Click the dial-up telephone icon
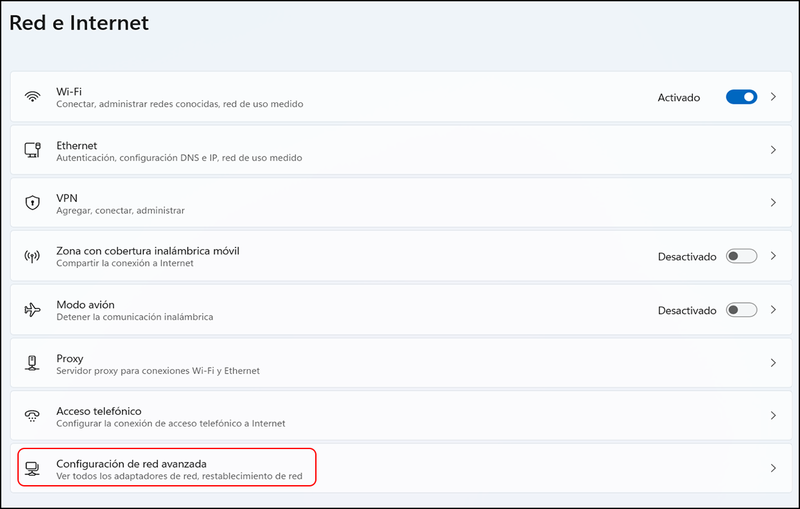Viewport: 800px width, 509px height. click(x=32, y=416)
